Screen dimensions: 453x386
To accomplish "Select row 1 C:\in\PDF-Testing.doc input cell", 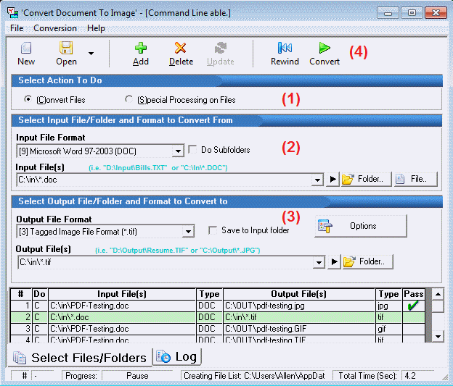I will [122, 306].
